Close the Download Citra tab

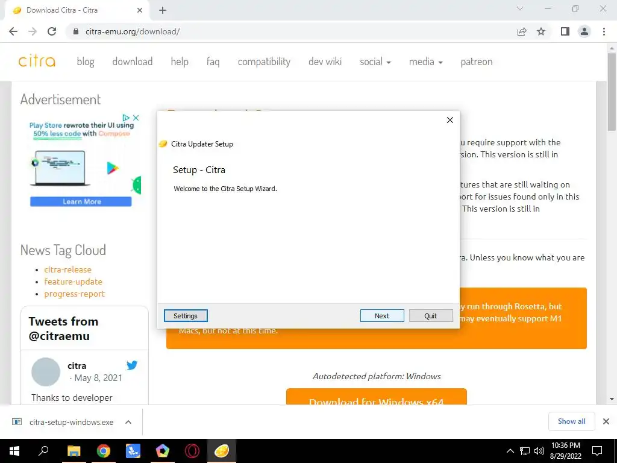pos(140,11)
